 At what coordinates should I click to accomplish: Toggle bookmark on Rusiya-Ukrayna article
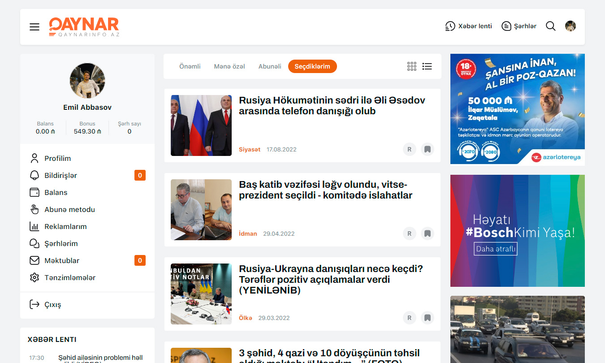tap(428, 318)
